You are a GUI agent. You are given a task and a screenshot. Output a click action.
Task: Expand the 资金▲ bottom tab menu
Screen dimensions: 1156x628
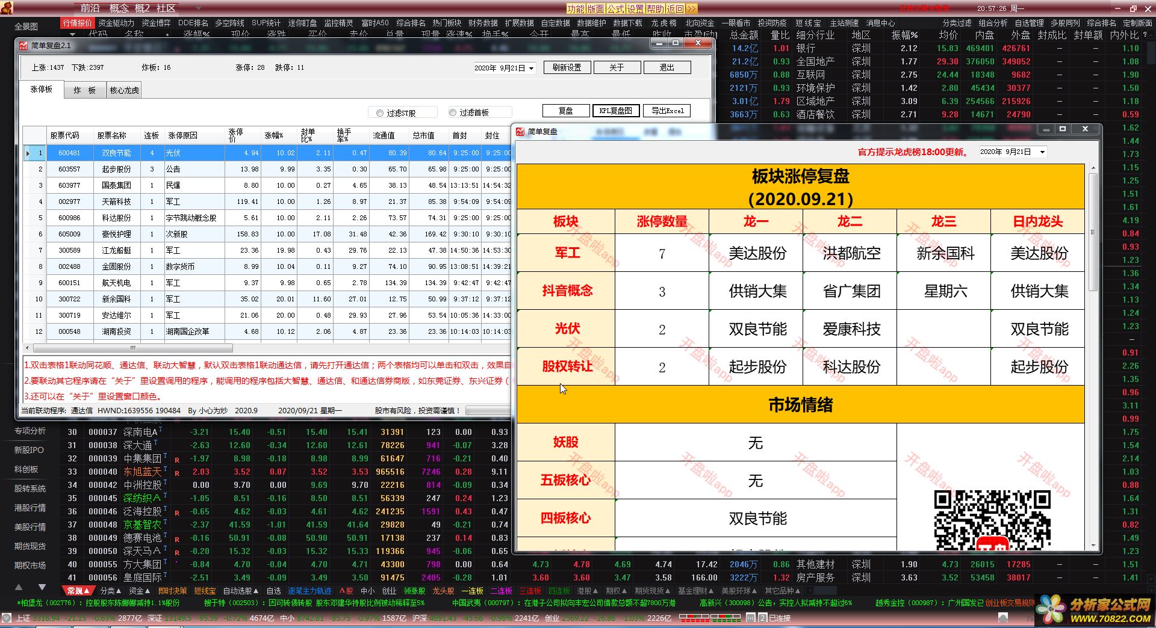[x=140, y=591]
